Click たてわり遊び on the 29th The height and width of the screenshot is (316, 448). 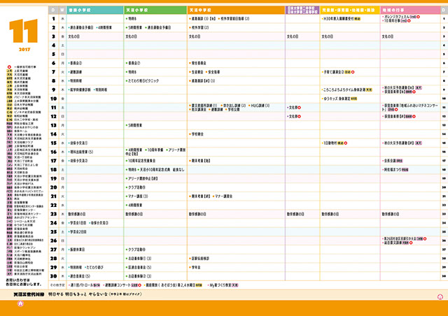[94, 268]
